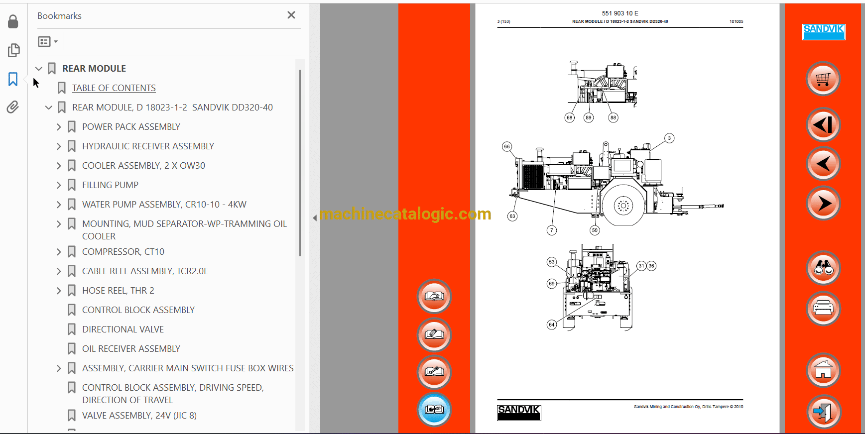The image size is (865, 434).
Task: Select the FILLING PUMP bookmark
Action: (110, 185)
